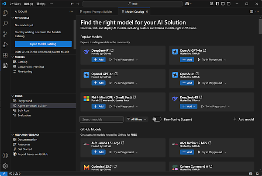262x176 pixels.
Task: Open Run and Debug view
Action: coord(5,45)
